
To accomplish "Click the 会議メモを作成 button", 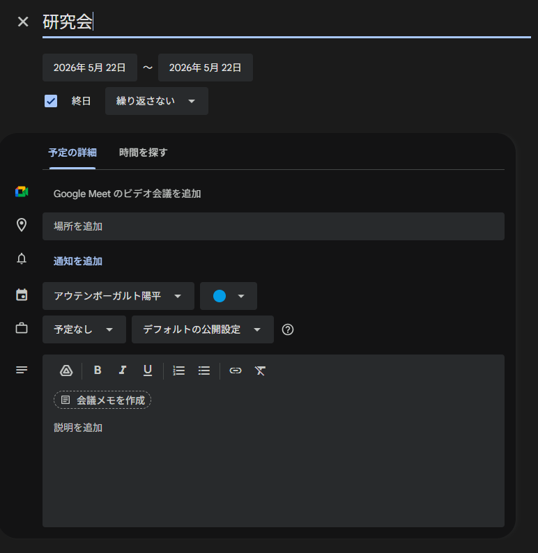I will click(102, 400).
